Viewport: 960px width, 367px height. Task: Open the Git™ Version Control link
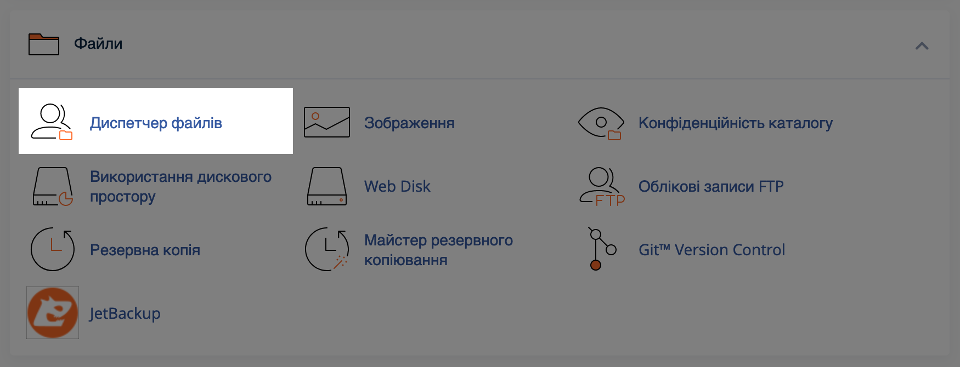tap(711, 250)
